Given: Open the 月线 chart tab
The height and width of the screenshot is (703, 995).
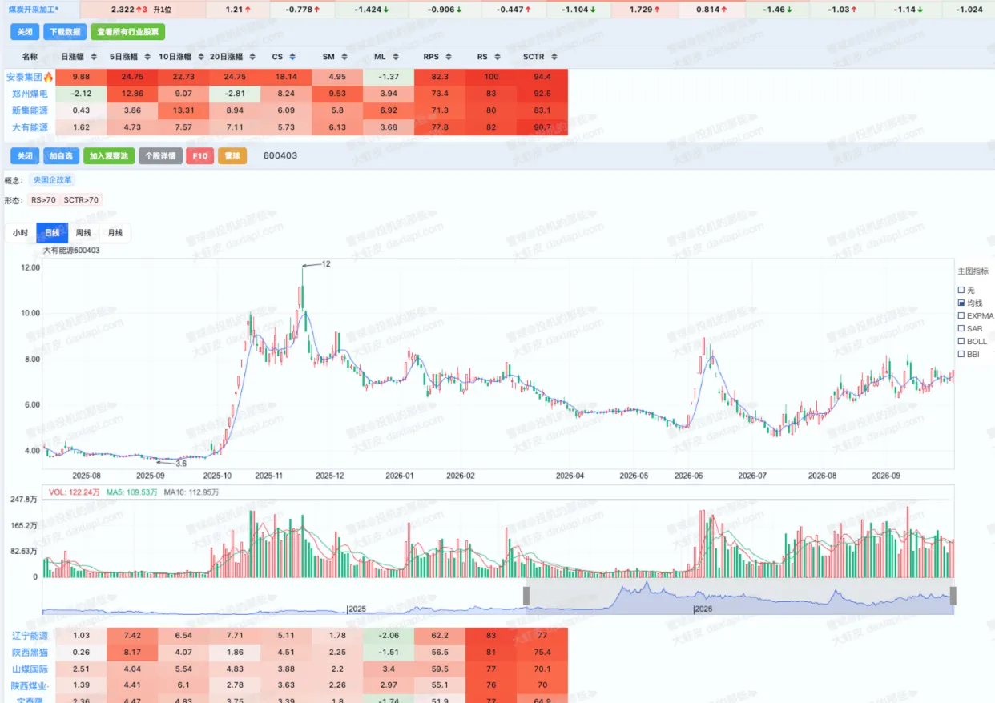Looking at the screenshot, I should pos(115,233).
